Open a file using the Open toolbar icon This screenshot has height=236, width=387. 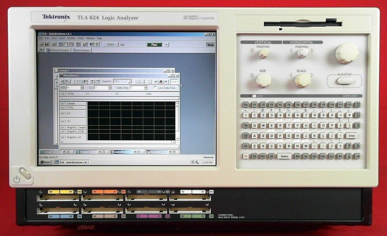click(41, 44)
